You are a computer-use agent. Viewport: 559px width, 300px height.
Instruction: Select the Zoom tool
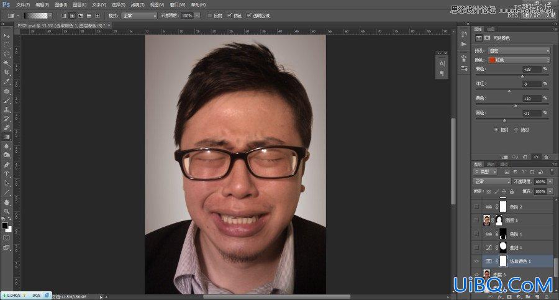point(6,211)
